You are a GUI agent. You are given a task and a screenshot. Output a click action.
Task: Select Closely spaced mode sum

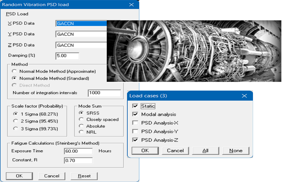(81, 119)
